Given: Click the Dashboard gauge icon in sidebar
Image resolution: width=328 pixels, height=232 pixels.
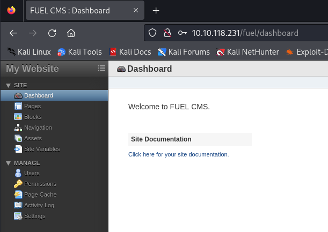Looking at the screenshot, I should point(18,96).
